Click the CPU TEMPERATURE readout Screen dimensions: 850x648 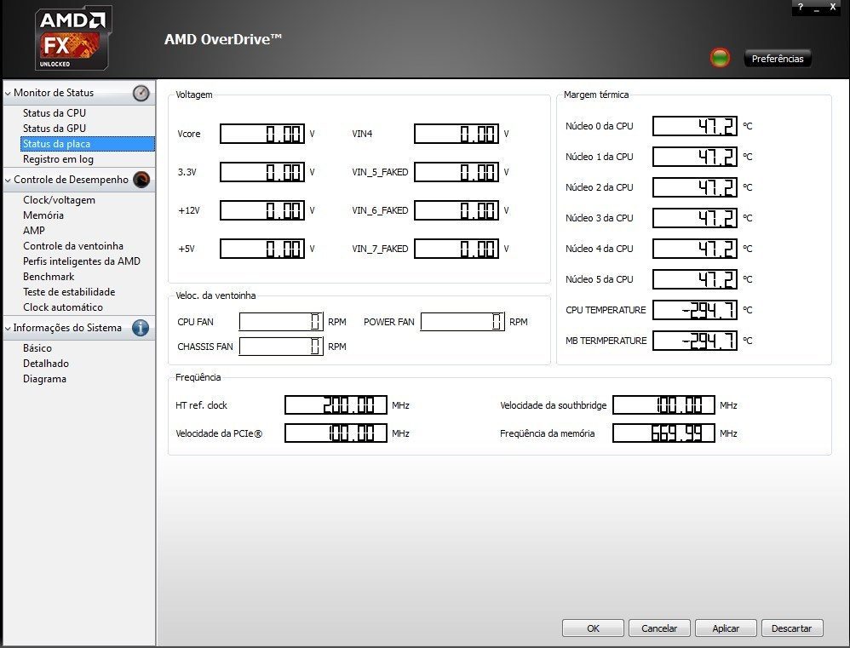pyautogui.click(x=695, y=311)
